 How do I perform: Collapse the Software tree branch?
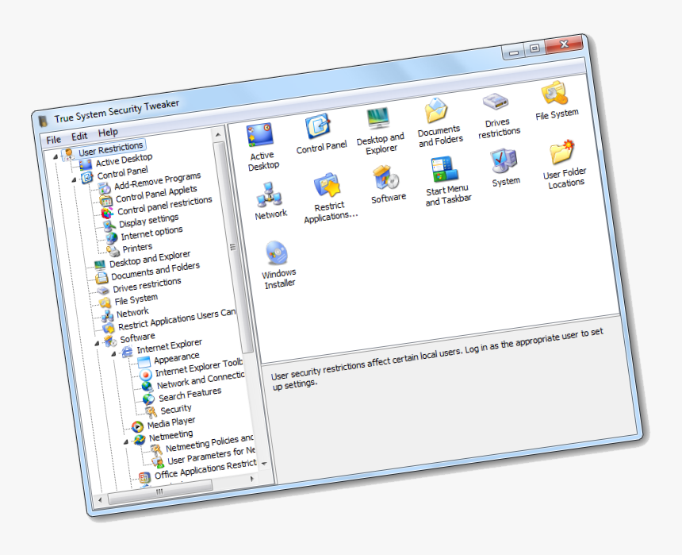(x=97, y=343)
